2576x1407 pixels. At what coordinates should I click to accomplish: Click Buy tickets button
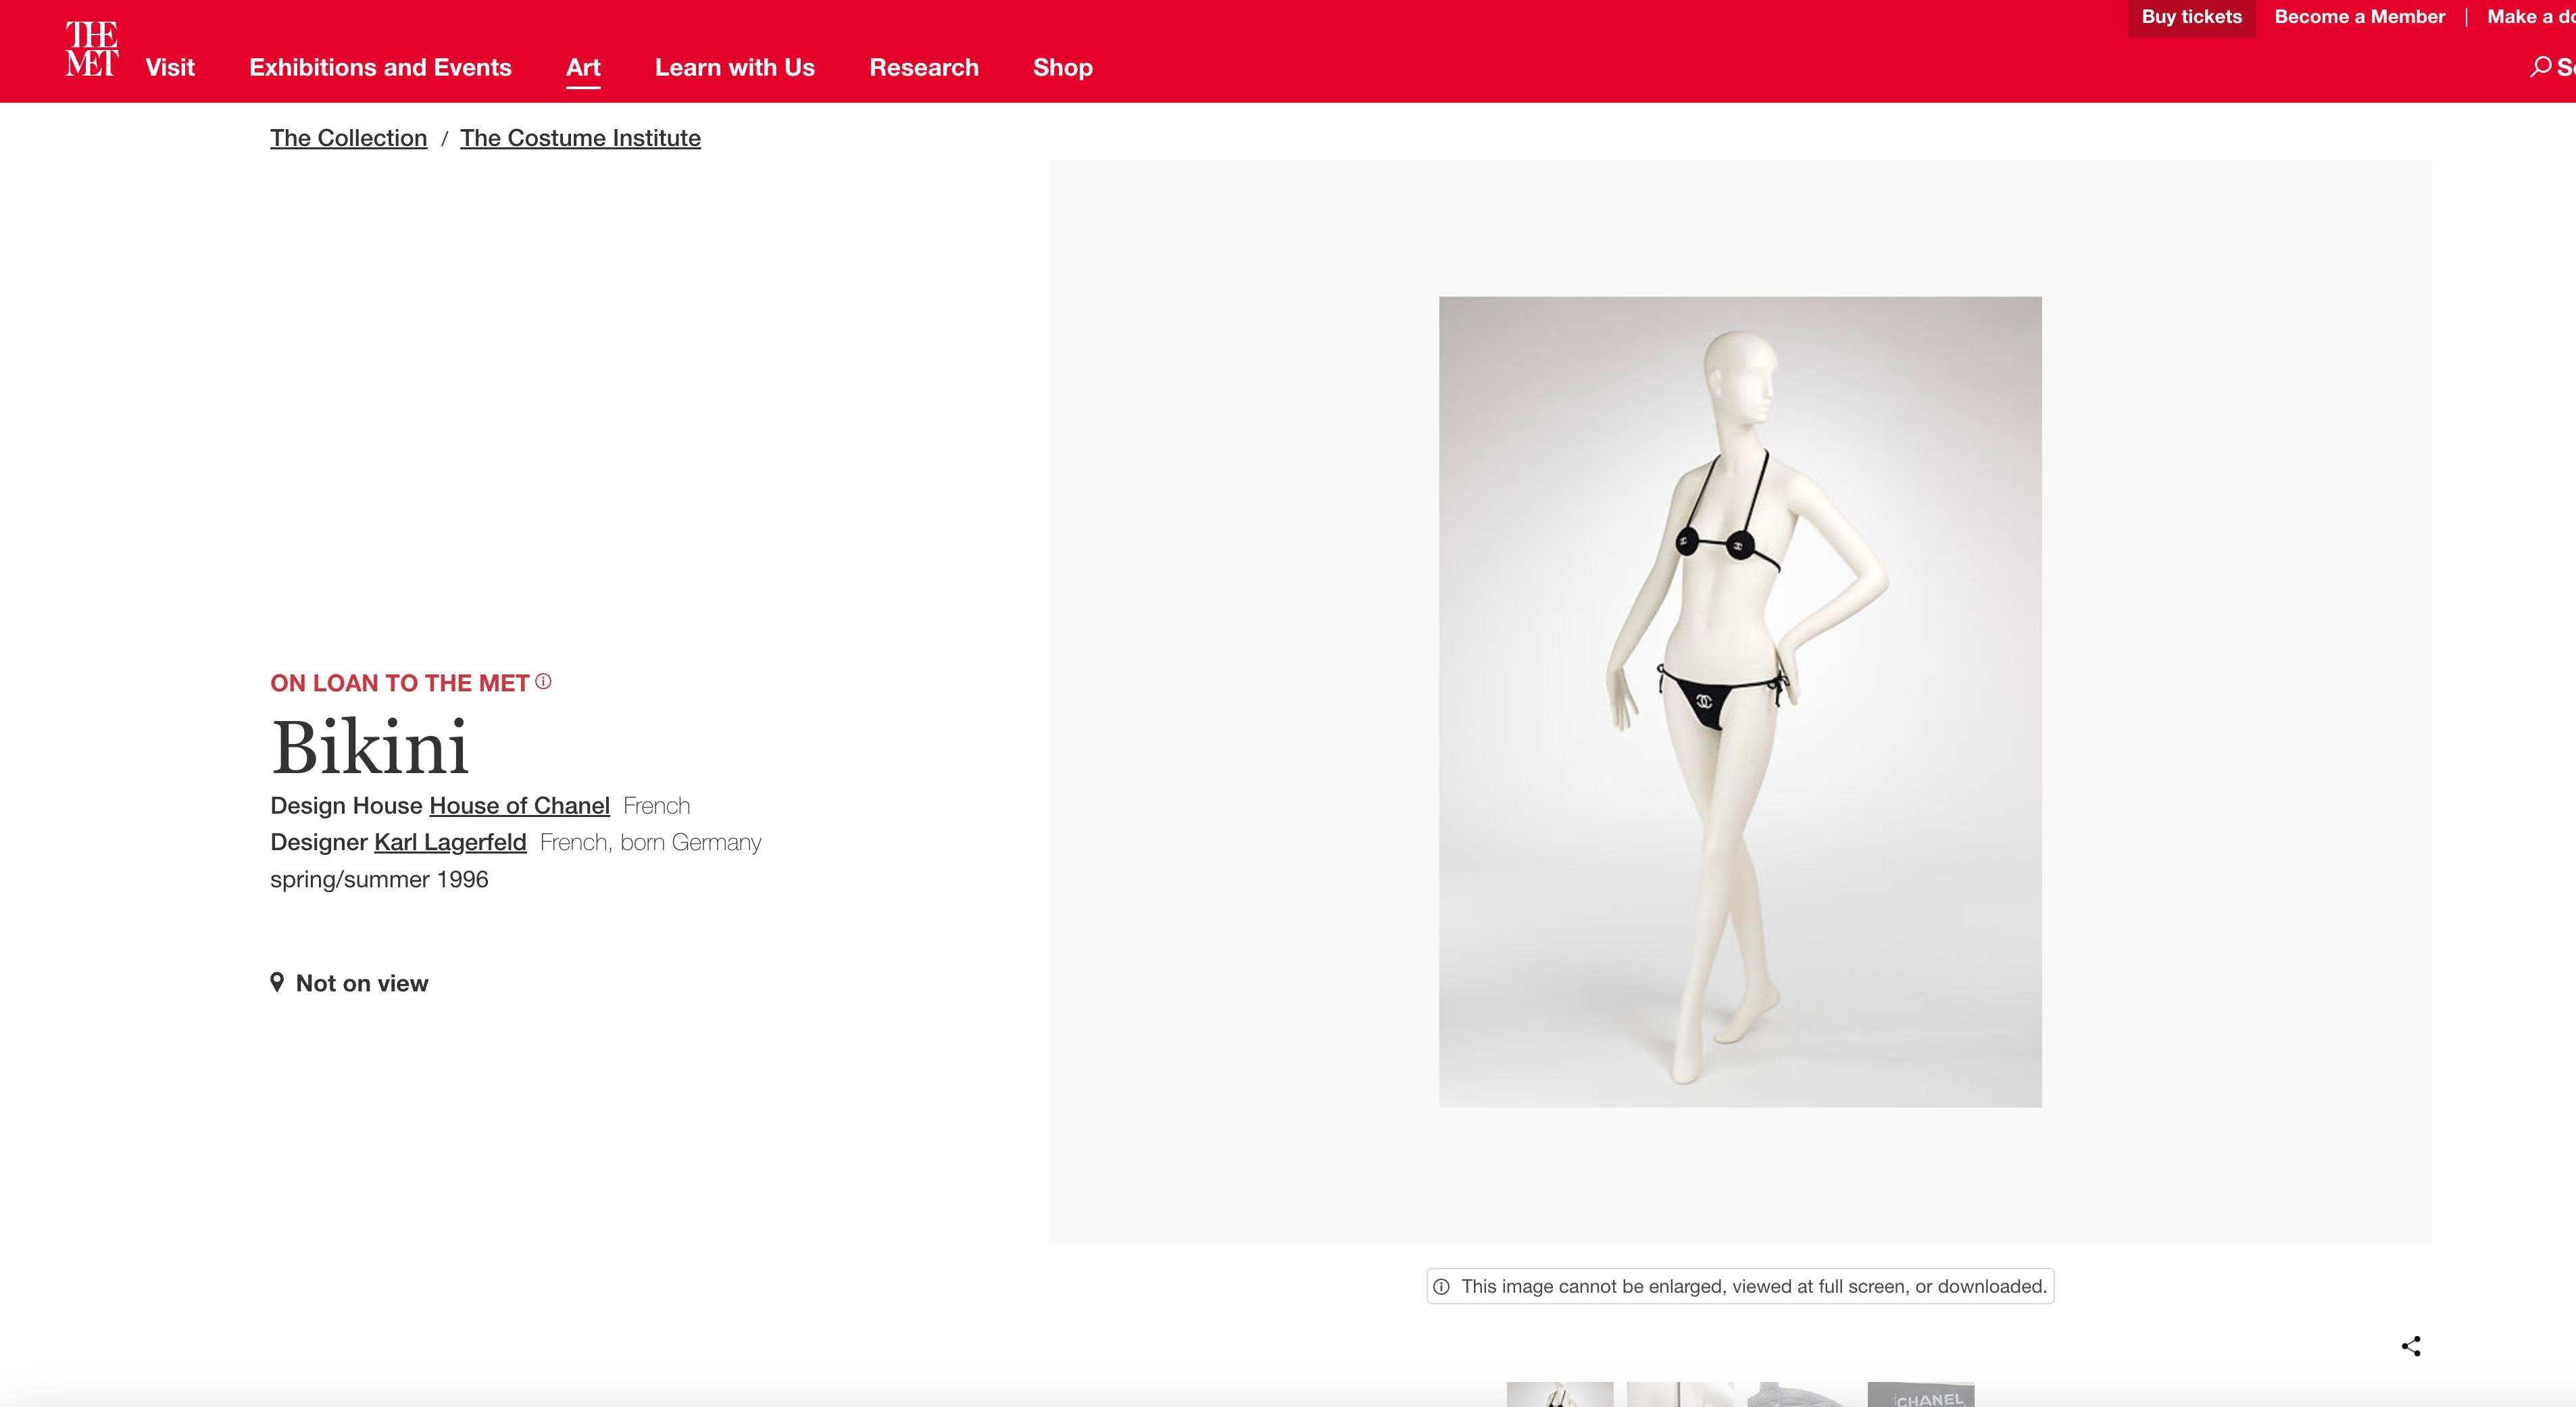pyautogui.click(x=2192, y=18)
